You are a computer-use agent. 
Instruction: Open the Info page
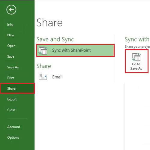10,24
